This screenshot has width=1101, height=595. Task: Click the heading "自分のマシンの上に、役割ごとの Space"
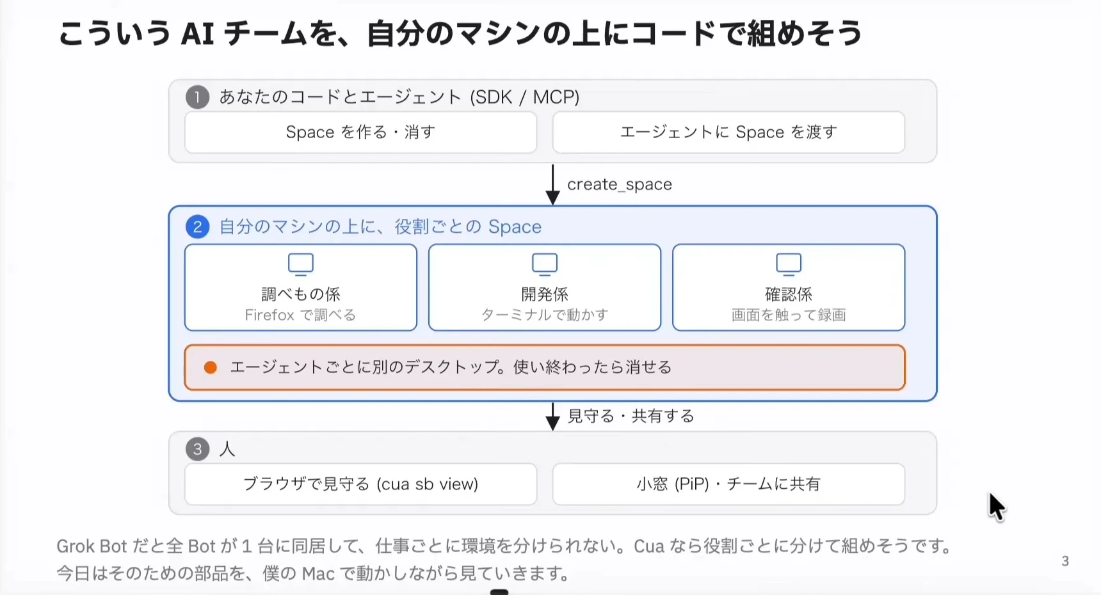click(x=380, y=226)
